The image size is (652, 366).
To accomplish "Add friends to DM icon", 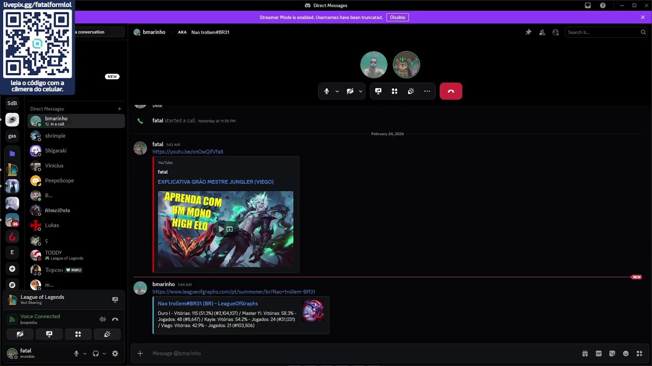I will coord(542,32).
